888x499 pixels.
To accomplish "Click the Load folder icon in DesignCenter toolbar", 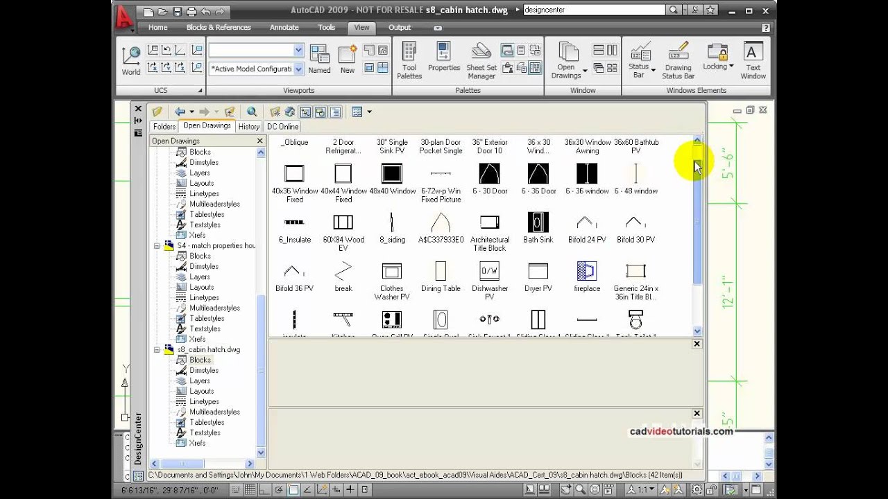I will [157, 112].
